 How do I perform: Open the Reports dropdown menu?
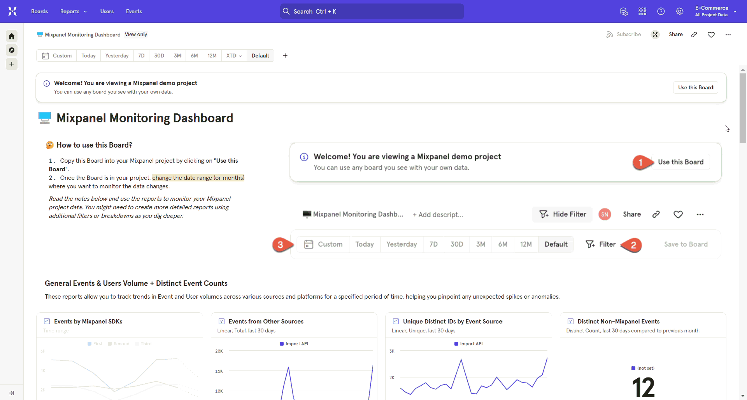pyautogui.click(x=74, y=12)
